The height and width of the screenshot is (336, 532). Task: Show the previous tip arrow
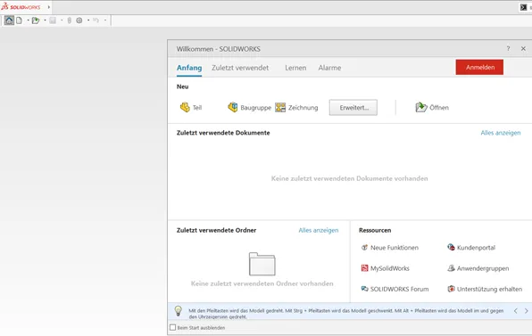(x=515, y=310)
